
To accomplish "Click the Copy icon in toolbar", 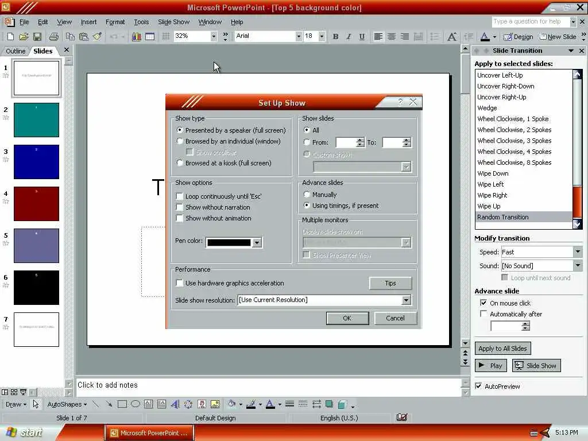I will [69, 36].
